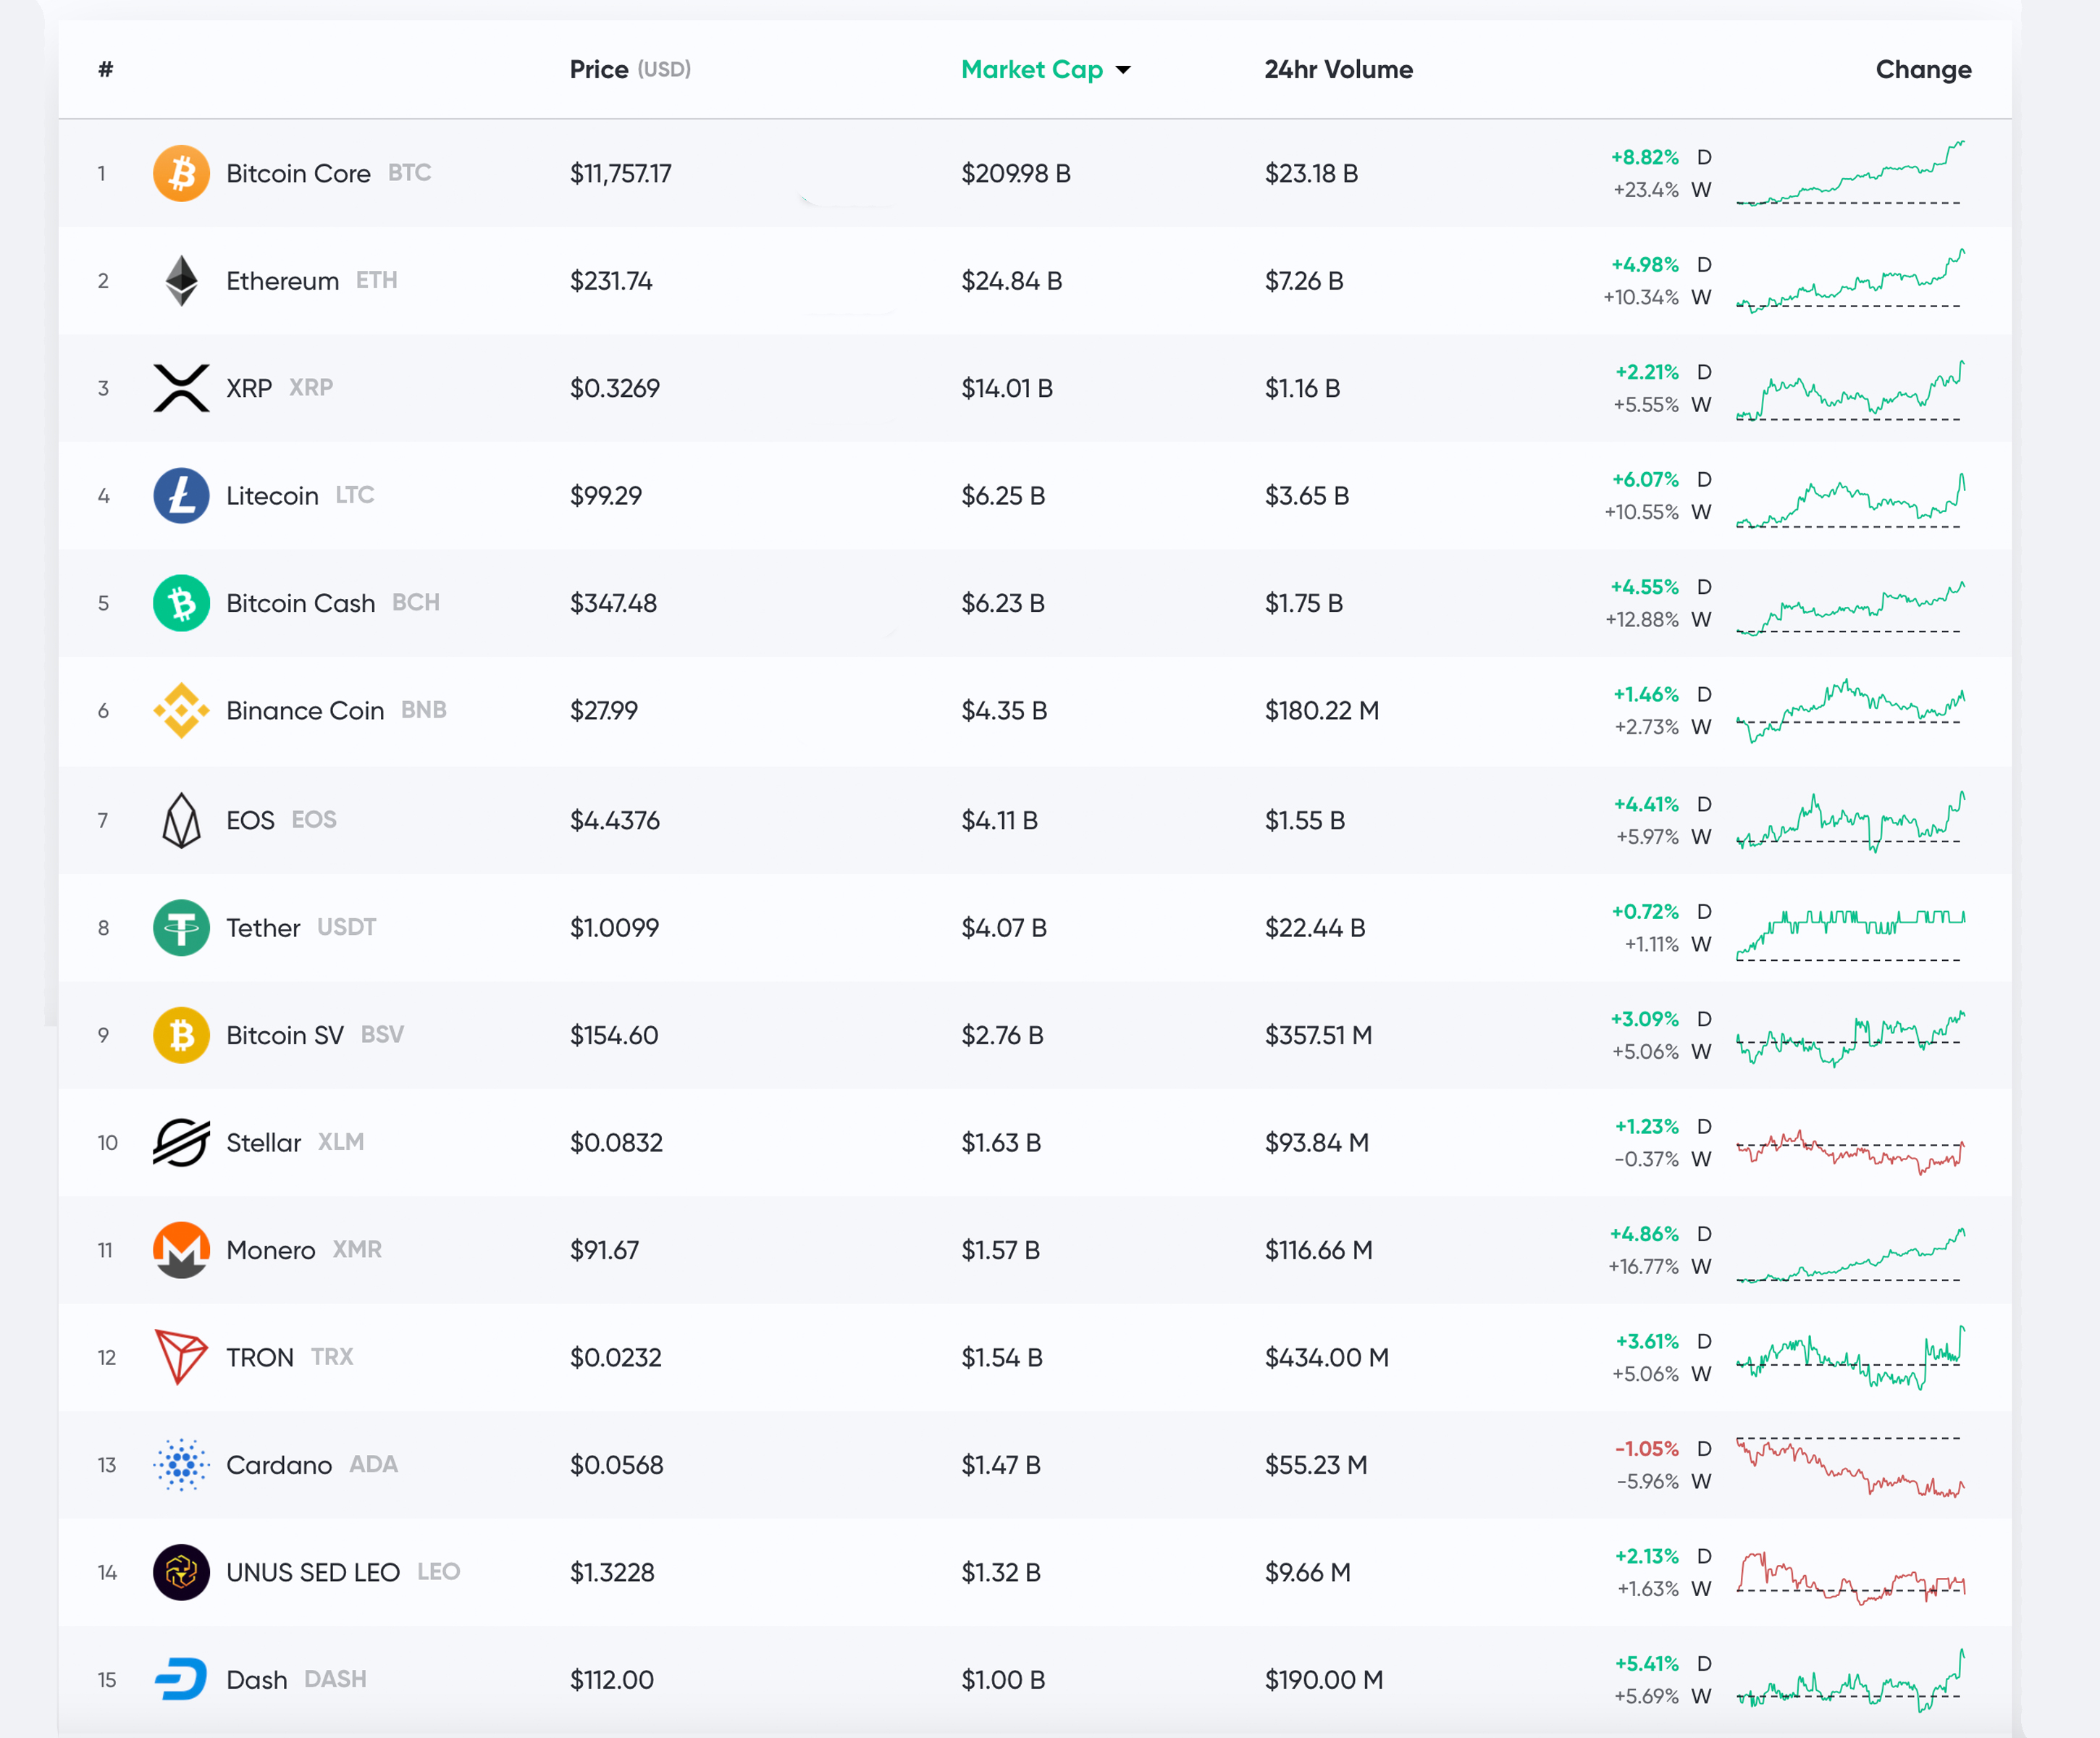
Task: Open the Cardano coin link
Action: (x=279, y=1465)
